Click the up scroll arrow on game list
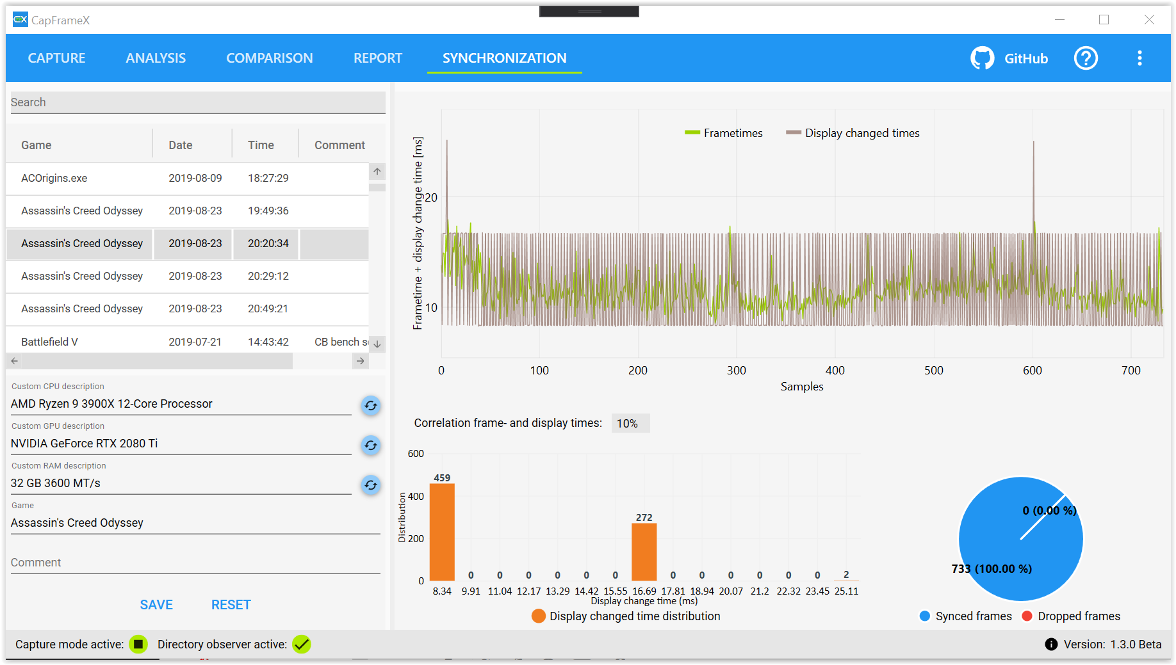 [377, 172]
